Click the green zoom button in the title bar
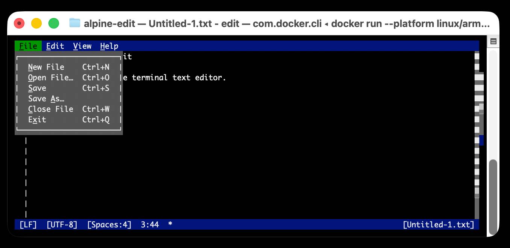 (54, 23)
